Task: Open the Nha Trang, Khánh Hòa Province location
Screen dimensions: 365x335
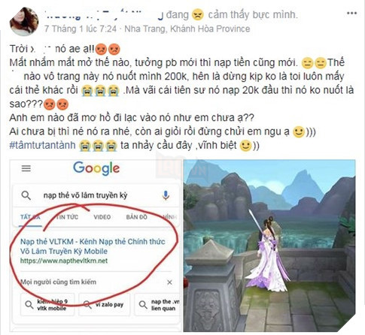Action: pos(187,29)
